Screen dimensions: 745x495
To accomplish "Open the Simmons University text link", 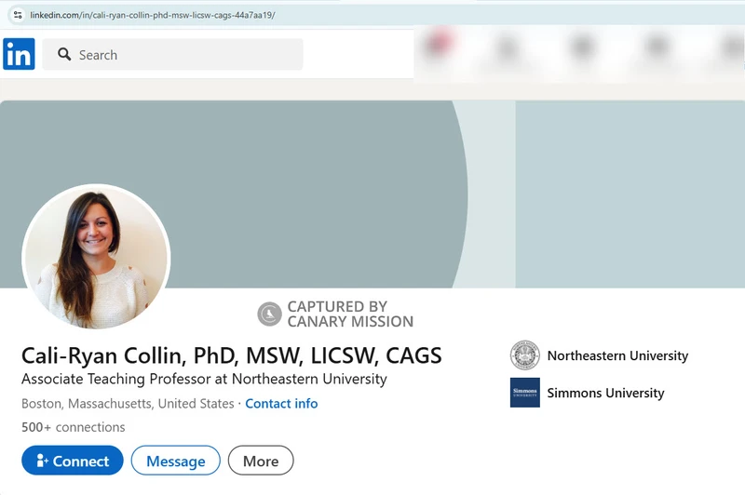I will (605, 393).
